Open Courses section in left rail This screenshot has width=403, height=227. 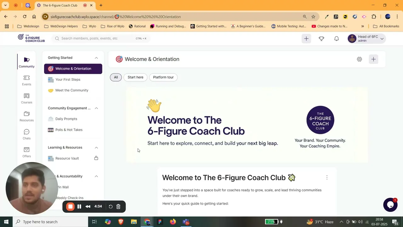point(26,98)
